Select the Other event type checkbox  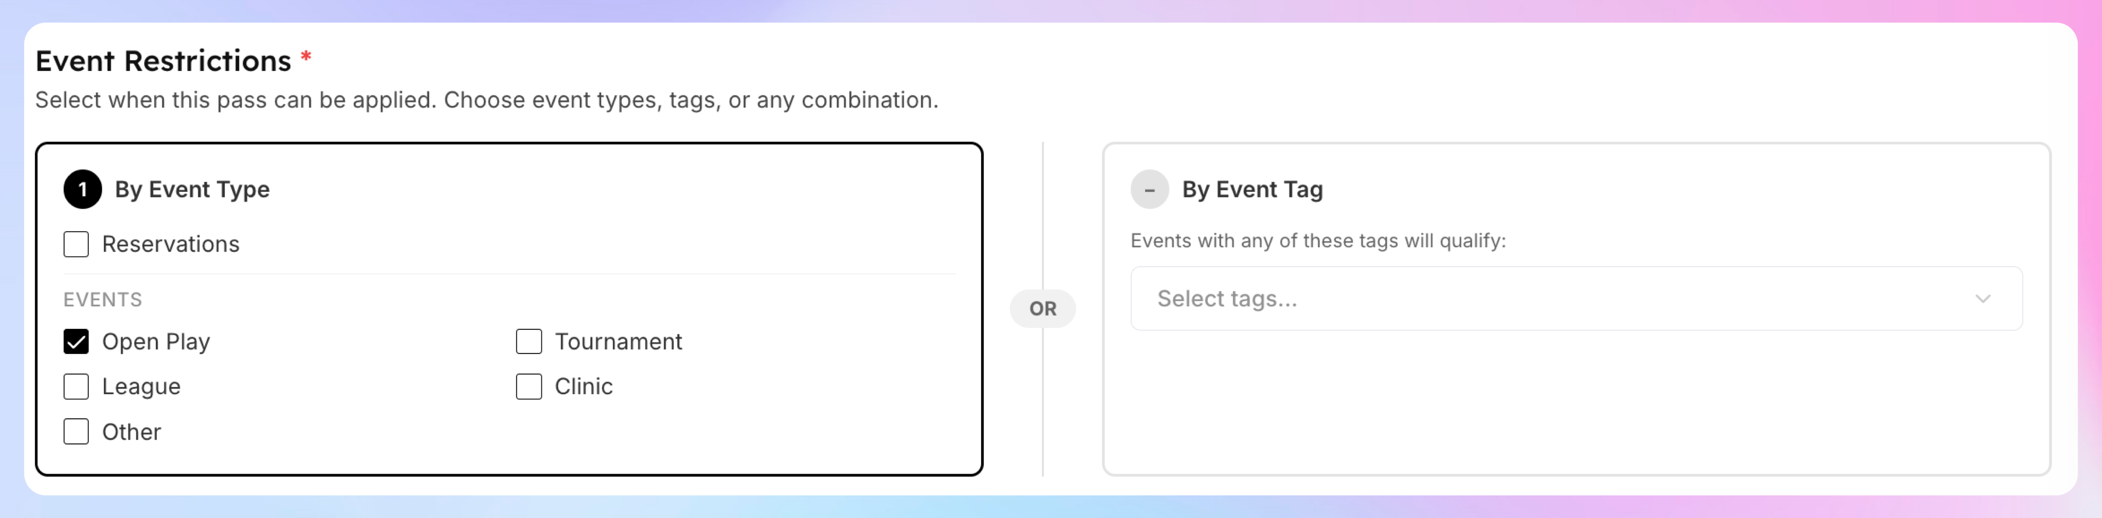76,431
